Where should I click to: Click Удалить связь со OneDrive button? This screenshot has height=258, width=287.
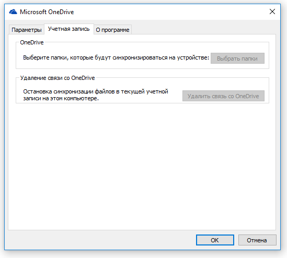(x=223, y=96)
